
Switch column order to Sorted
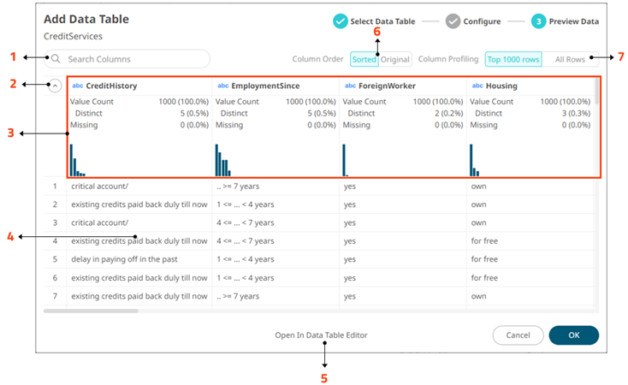coord(364,60)
